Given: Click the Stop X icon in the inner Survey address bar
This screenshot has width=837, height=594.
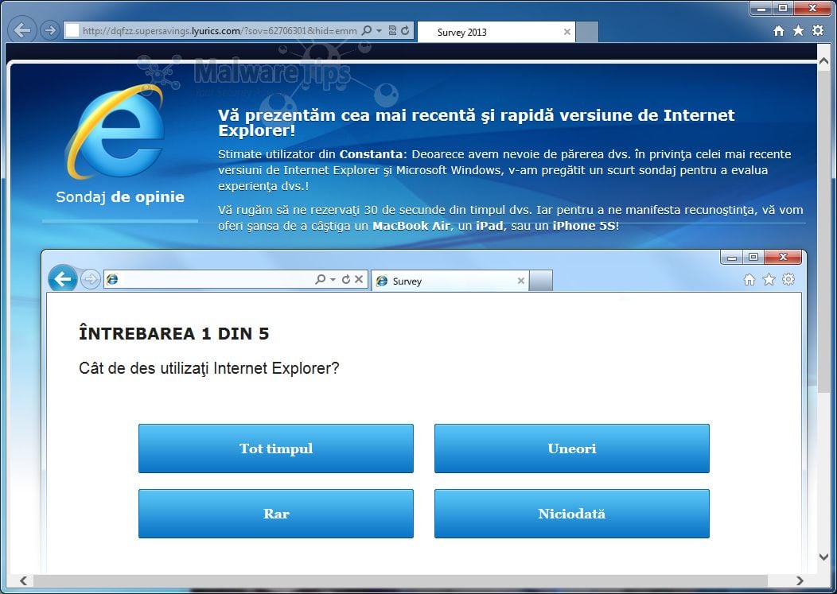Looking at the screenshot, I should pyautogui.click(x=359, y=279).
